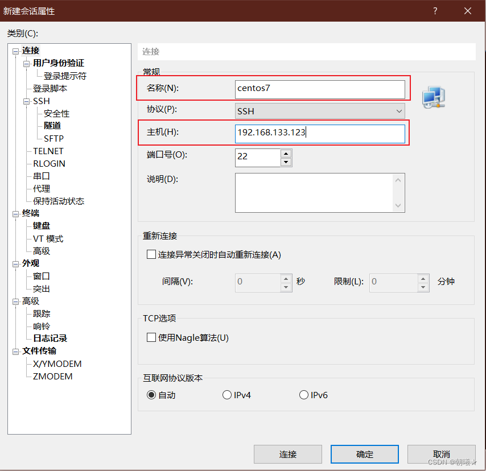Viewport: 486px width, 471px height.
Task: Open the 代理 settings page
Action: pos(41,188)
